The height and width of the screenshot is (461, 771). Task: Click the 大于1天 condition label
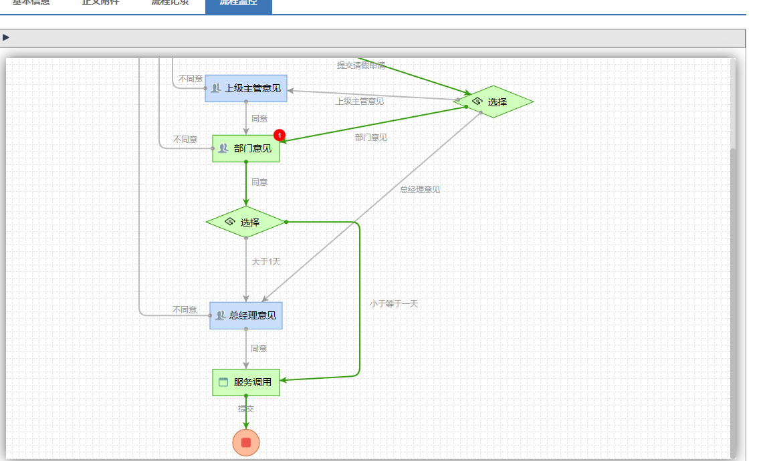(266, 261)
